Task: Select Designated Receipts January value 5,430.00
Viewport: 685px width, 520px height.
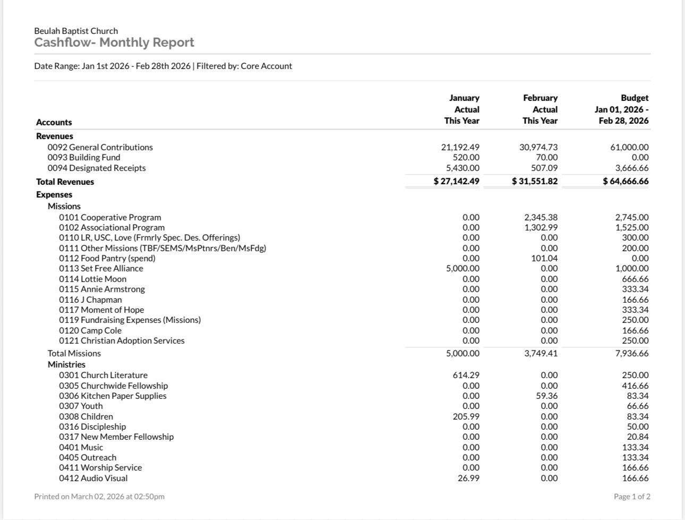Action: coord(463,168)
